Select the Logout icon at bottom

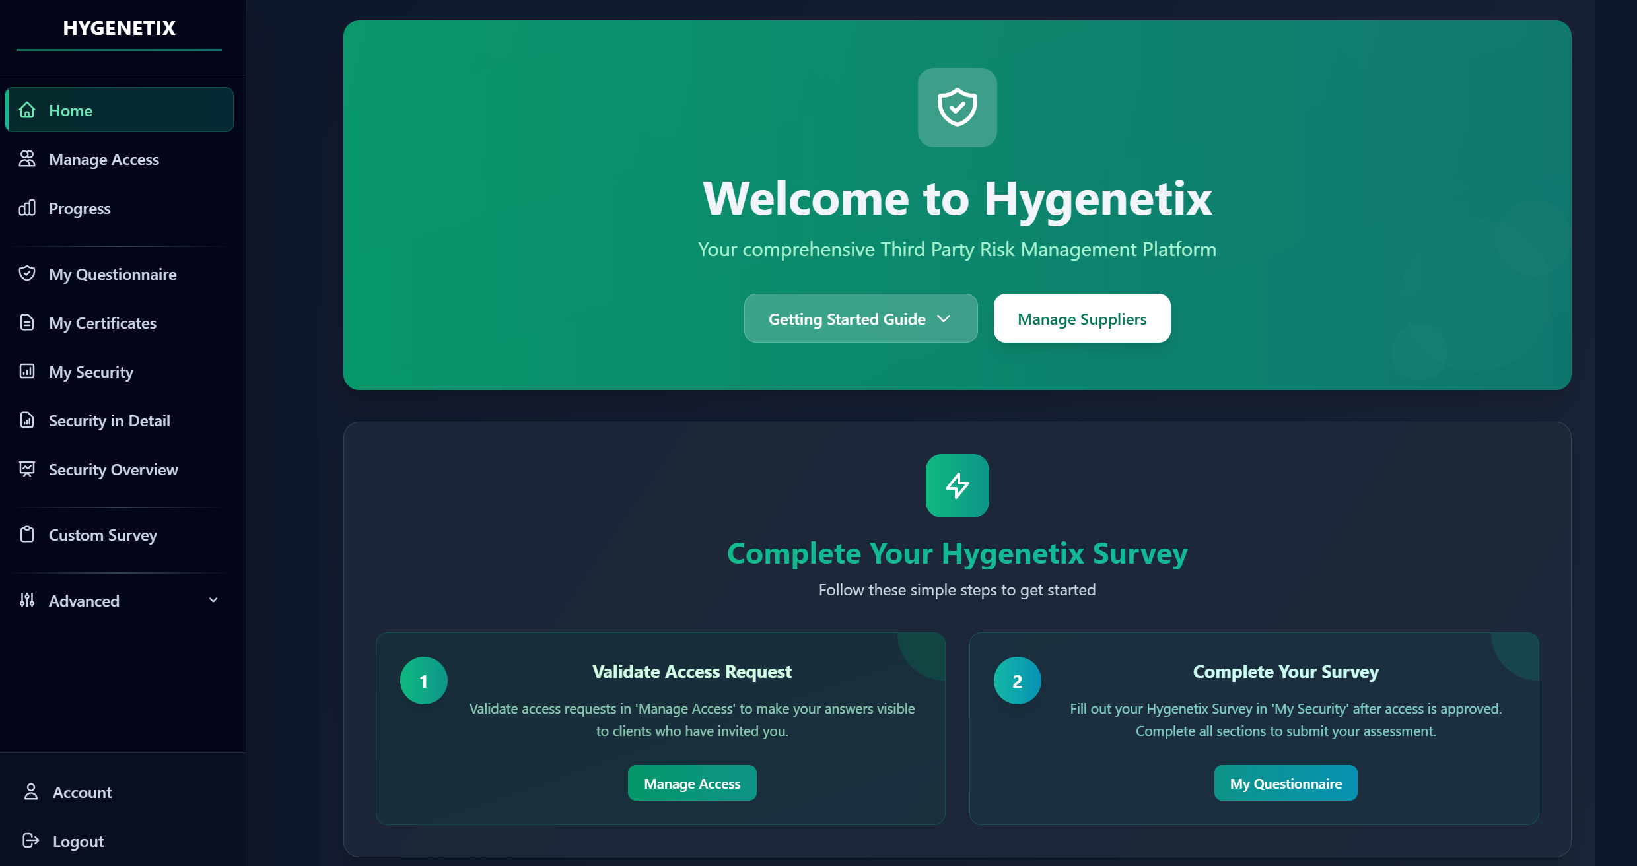coord(31,840)
